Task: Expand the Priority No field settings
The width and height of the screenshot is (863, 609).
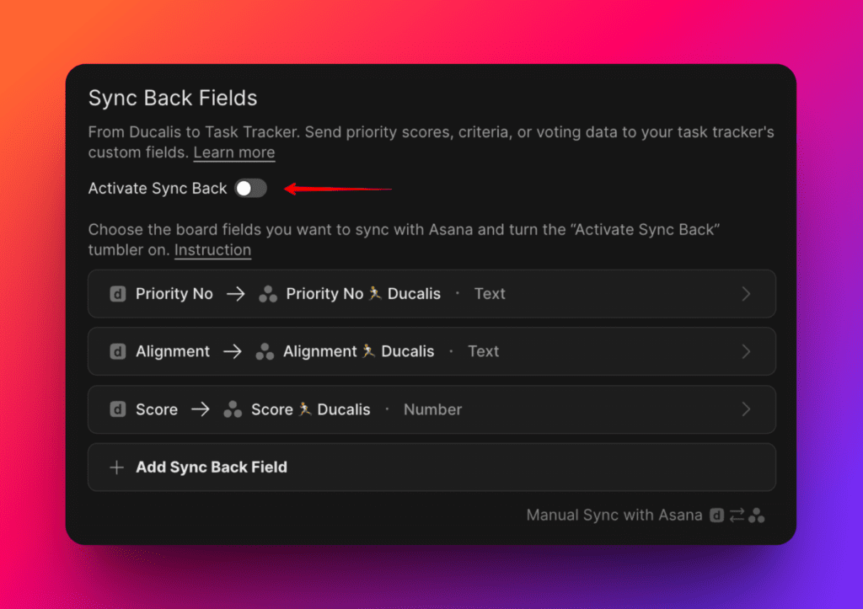Action: (x=745, y=293)
